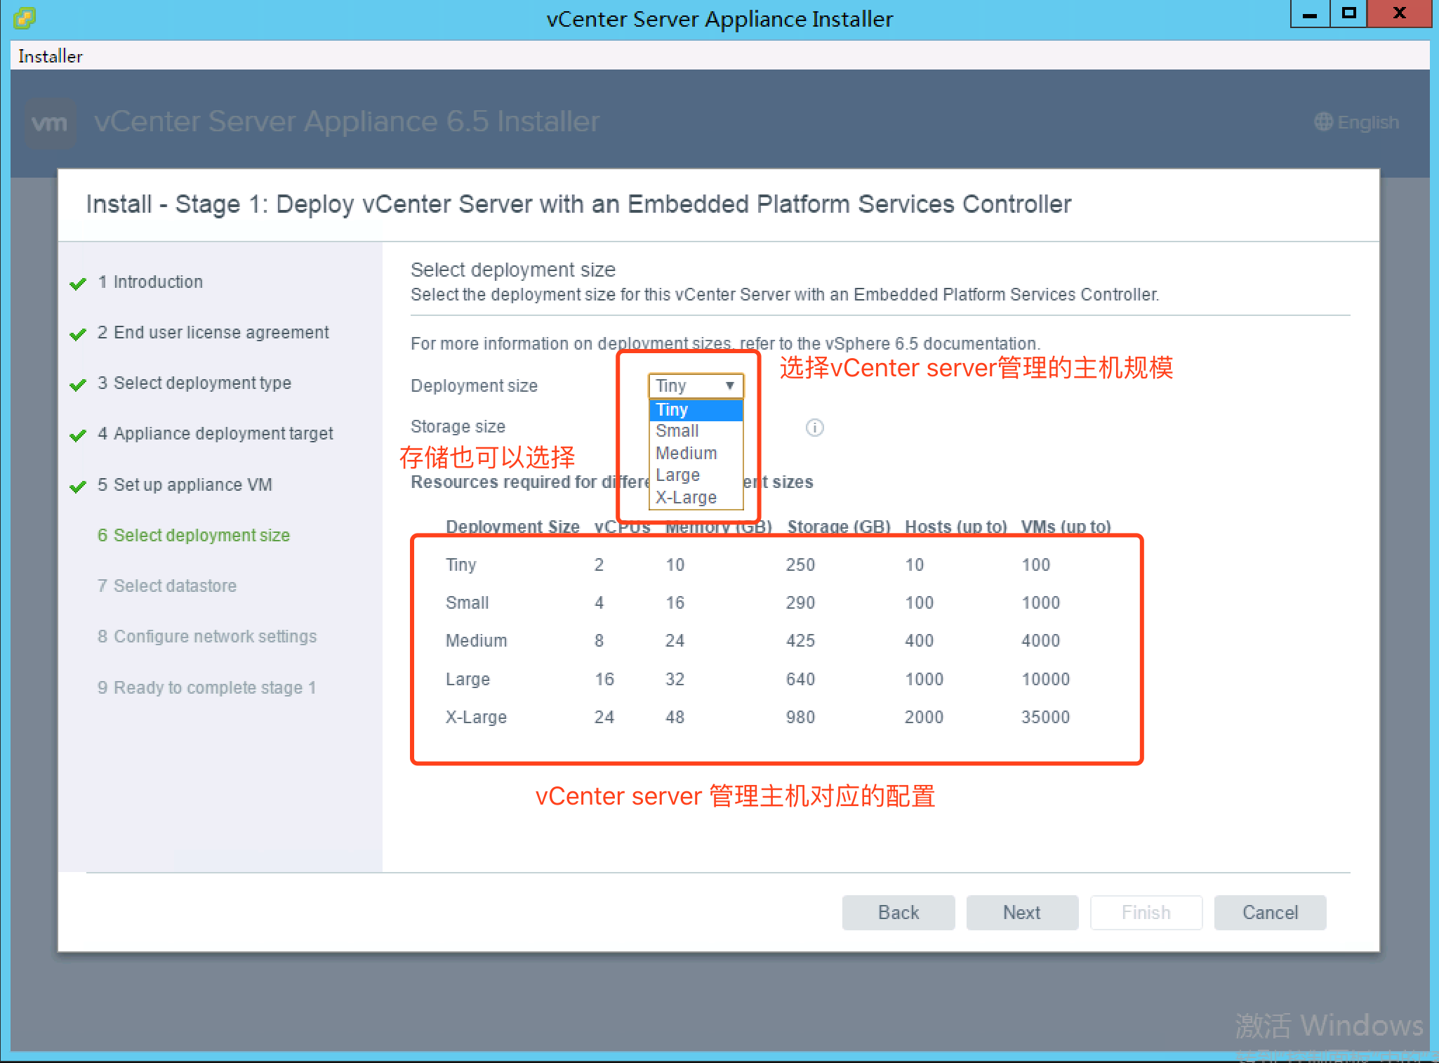The height and width of the screenshot is (1063, 1439).
Task: Click the checkmark beside Set up appliance VM
Action: [x=78, y=487]
